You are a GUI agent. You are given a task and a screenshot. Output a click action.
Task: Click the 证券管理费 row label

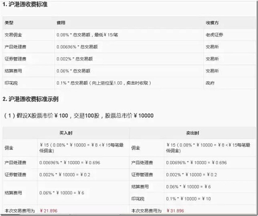click(x=14, y=59)
